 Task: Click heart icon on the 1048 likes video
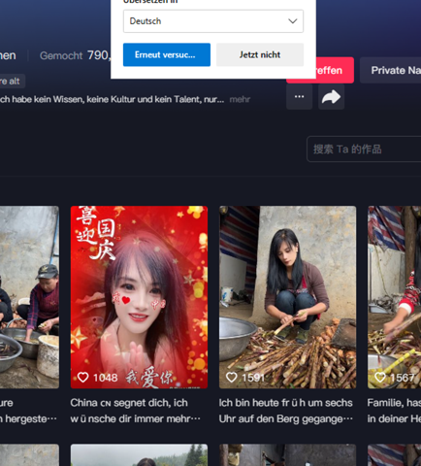tap(83, 377)
